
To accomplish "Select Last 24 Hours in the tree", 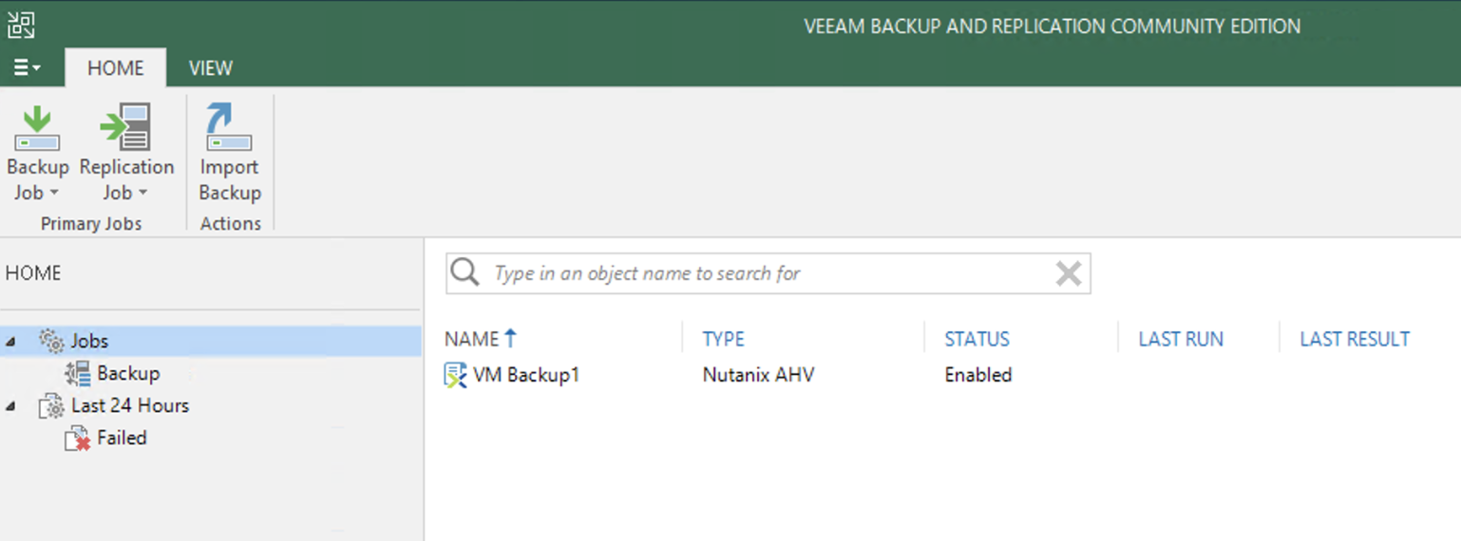I will [x=130, y=405].
